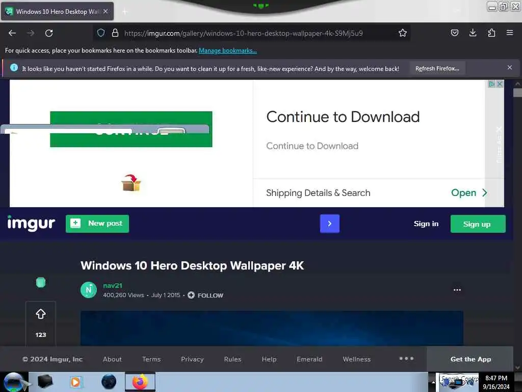The width and height of the screenshot is (522, 392).
Task: Click Sign in on Imgur
Action: (426, 224)
